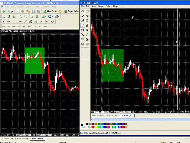Open the Periods clock dropdown

52,16
